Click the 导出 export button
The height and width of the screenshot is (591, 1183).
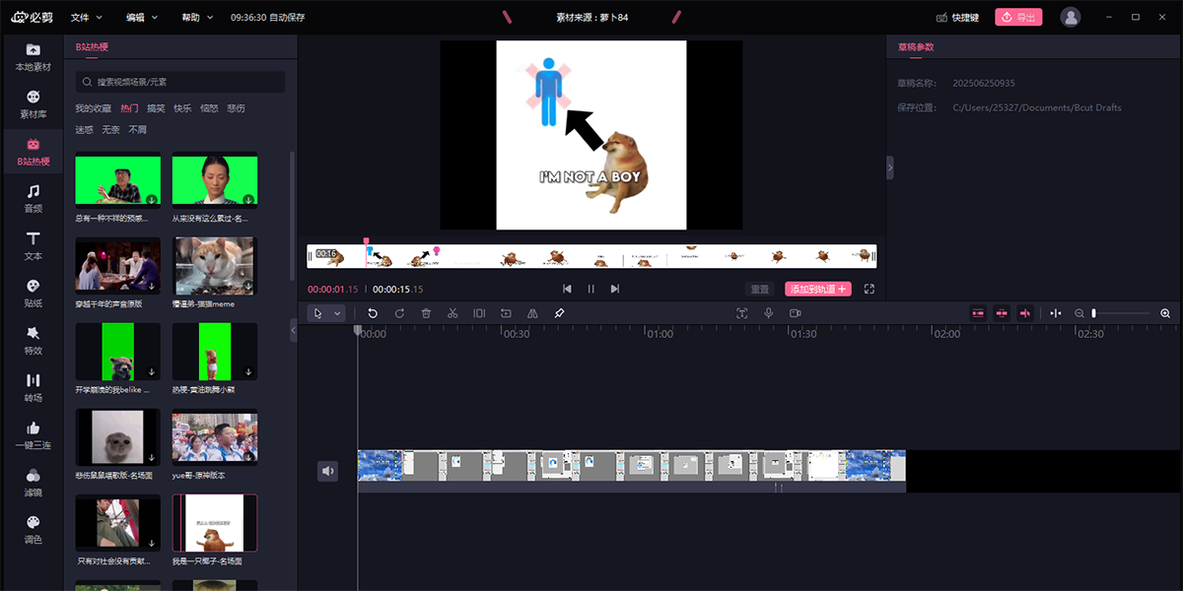pos(1018,16)
